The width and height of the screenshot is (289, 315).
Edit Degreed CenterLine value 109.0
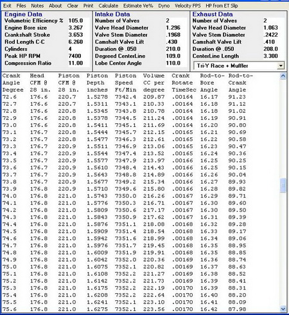pos(176,56)
